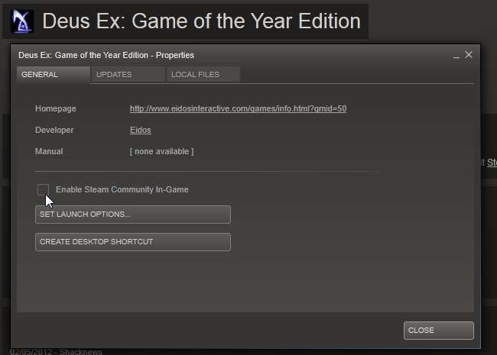Click the Properties dialog title bar
The height and width of the screenshot is (355, 497).
coord(106,55)
